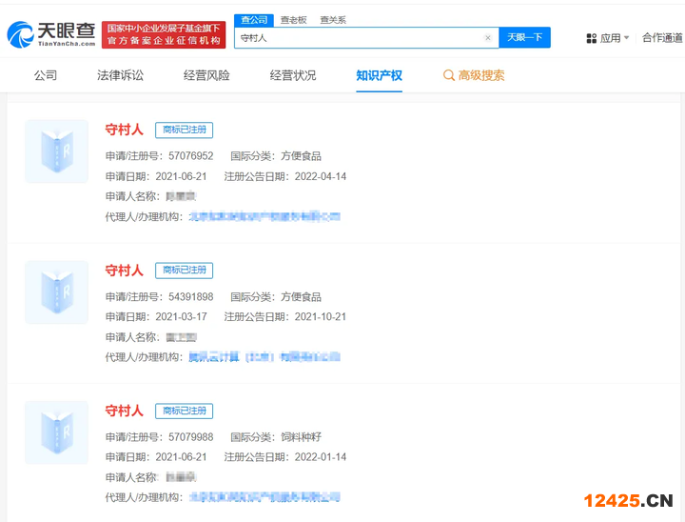Open first 守村人 trademark title link
Image resolution: width=685 pixels, height=522 pixels.
tap(124, 130)
